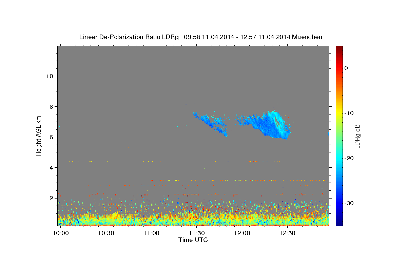Click the 8 km height tick label
The width and height of the screenshot is (407, 271).
click(x=52, y=106)
